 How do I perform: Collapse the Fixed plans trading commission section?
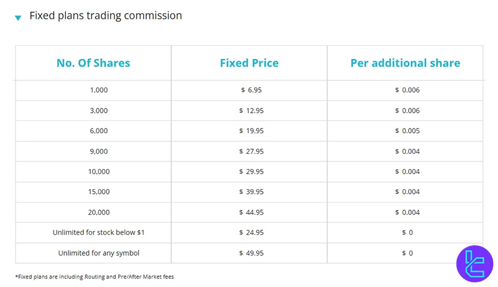point(18,17)
